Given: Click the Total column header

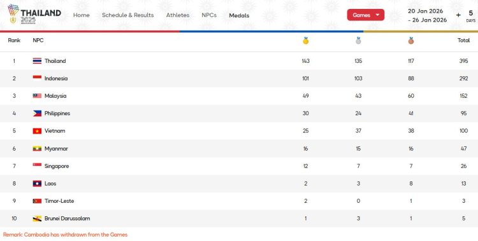Looking at the screenshot, I should 464,40.
